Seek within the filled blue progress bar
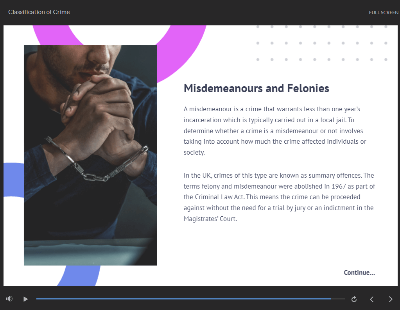The image size is (400, 310). [183, 299]
